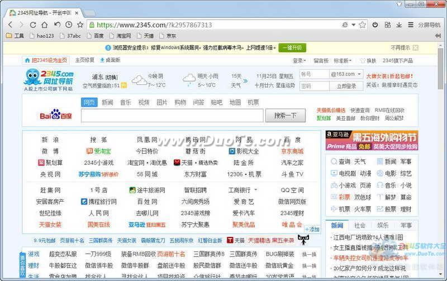447x281 pixels.
Task: Expand 工商银行 bank dropdown arrow
Action: (x=256, y=190)
